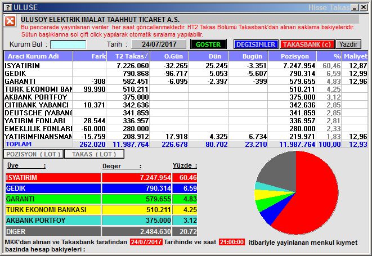Click GARANTI Fark value -308
This screenshot has width=372, height=256.
point(98,82)
